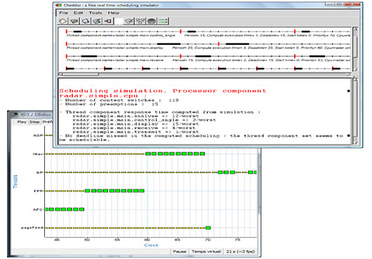Click the edit-with-pencil toolbar icon

coord(129,21)
